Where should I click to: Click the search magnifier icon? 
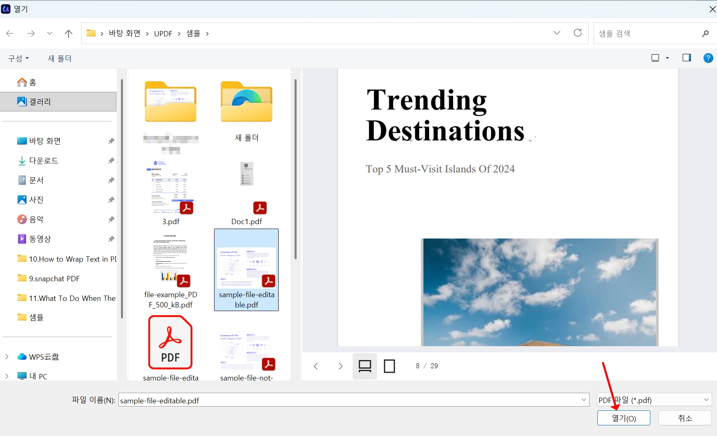tap(705, 33)
